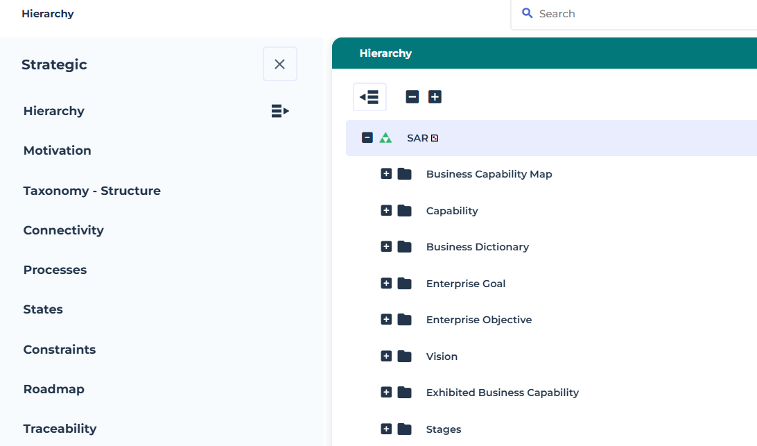Click the Hierarchy menu arrow icon in sidebar

click(280, 111)
